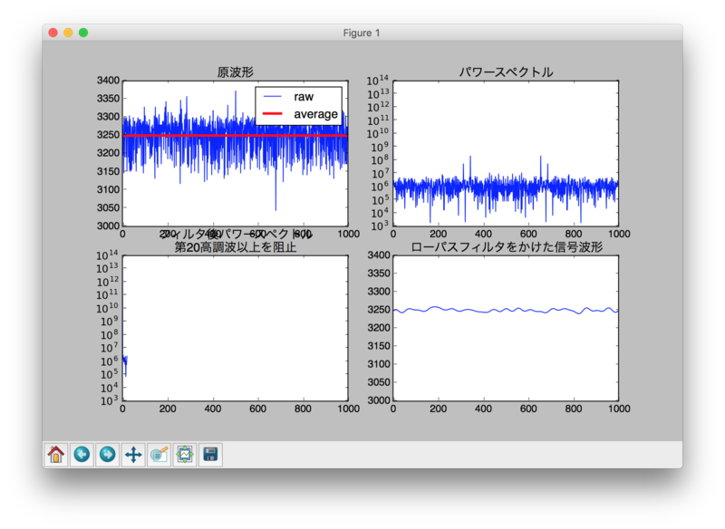Click the 3250 y-axis label of the low-pass plot
Screen dimensions: 725x529
(379, 310)
